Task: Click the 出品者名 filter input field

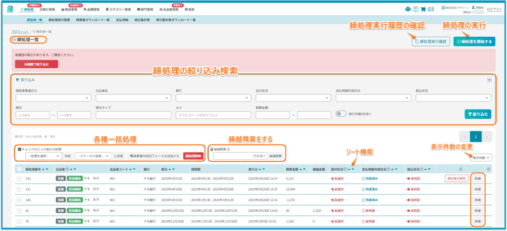Action: click(133, 98)
